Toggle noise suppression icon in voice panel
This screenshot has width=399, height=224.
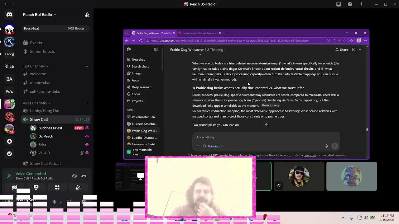pyautogui.click(x=74, y=176)
